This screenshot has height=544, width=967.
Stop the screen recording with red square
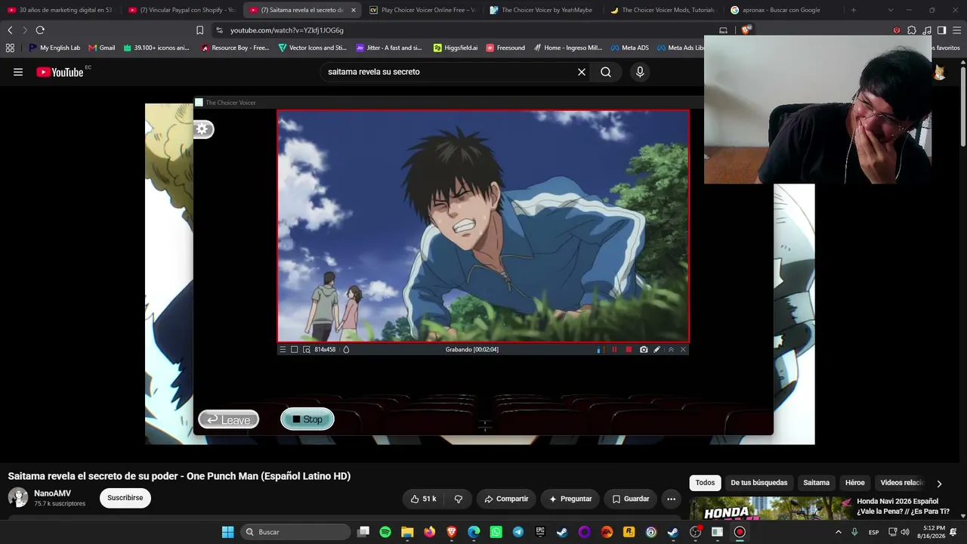point(629,350)
